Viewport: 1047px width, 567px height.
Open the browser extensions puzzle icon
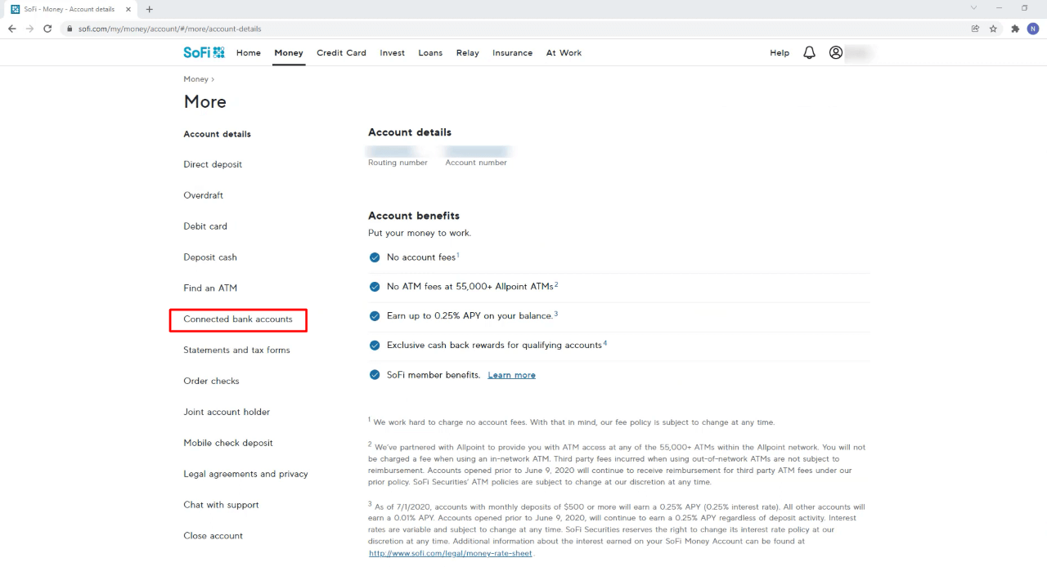pyautogui.click(x=1015, y=29)
